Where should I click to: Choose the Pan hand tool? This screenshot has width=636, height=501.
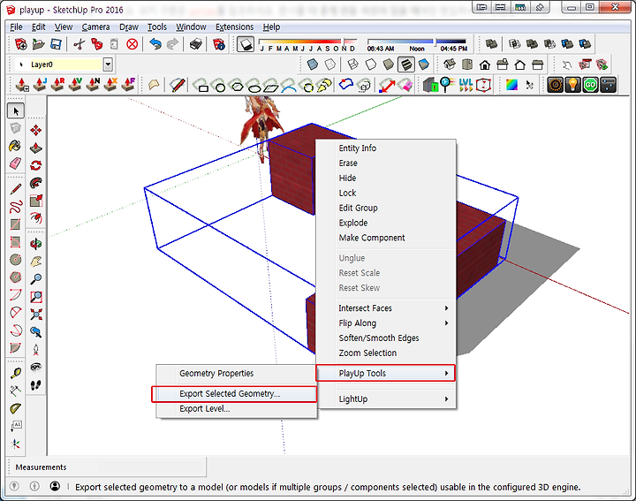point(35,262)
